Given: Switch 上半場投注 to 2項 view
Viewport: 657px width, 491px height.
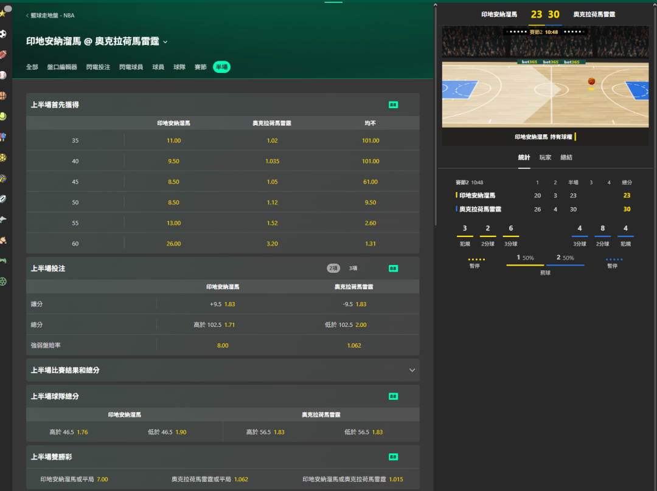Looking at the screenshot, I should coord(333,269).
